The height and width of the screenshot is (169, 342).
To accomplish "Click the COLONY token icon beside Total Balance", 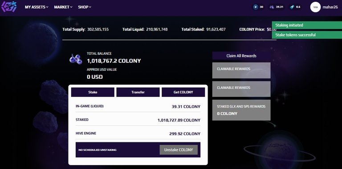I will [76, 59].
